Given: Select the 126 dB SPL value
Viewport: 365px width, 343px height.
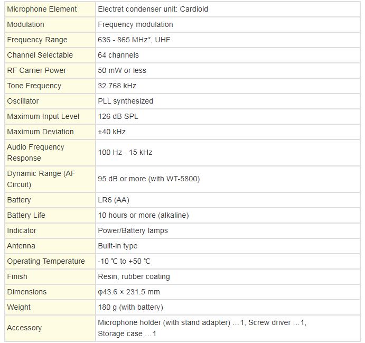Looking at the screenshot, I should tap(118, 116).
